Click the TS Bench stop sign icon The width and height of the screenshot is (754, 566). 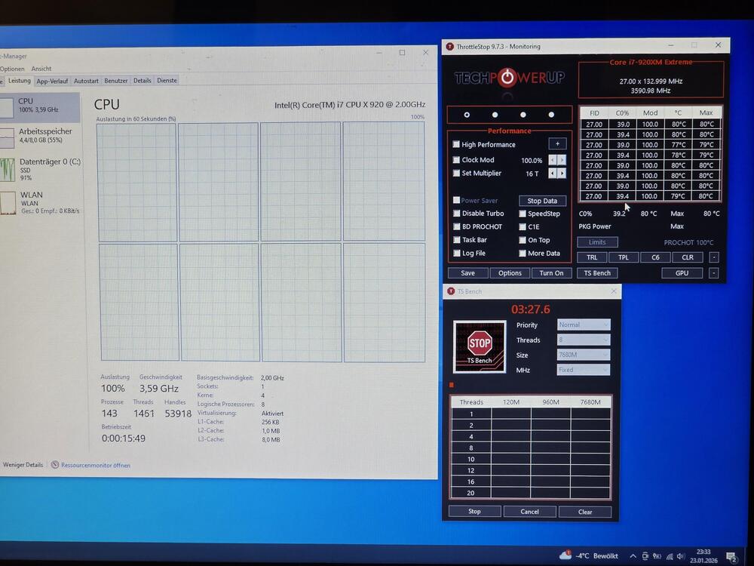pyautogui.click(x=480, y=345)
